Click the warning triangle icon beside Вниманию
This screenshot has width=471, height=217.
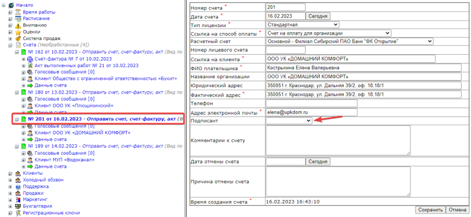[x=18, y=25]
